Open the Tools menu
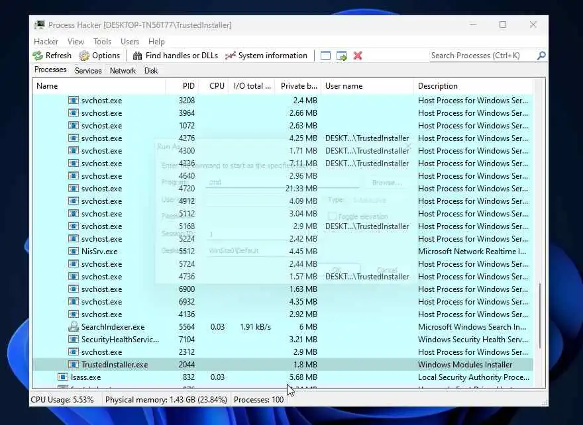 point(102,42)
